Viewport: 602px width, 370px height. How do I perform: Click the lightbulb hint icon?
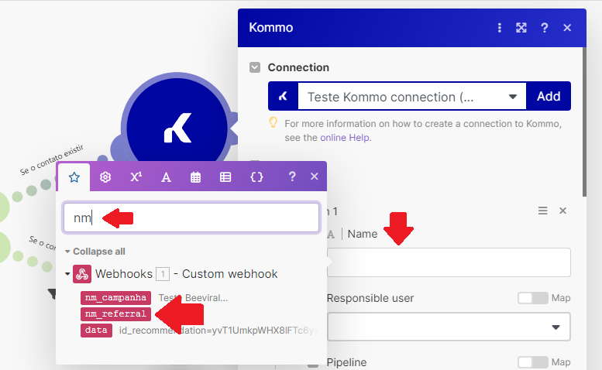273,123
